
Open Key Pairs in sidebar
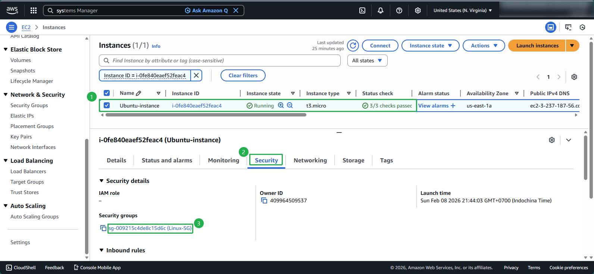(21, 137)
